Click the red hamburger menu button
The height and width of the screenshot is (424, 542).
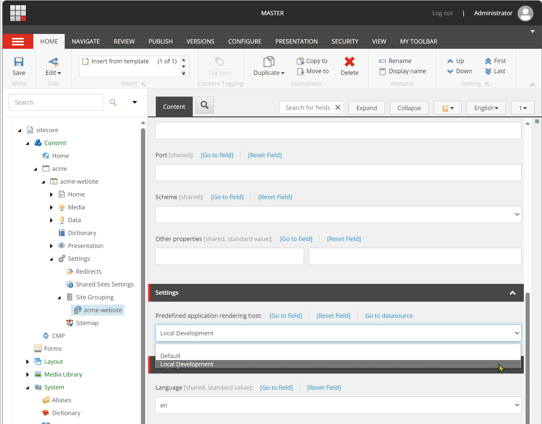[x=18, y=42]
